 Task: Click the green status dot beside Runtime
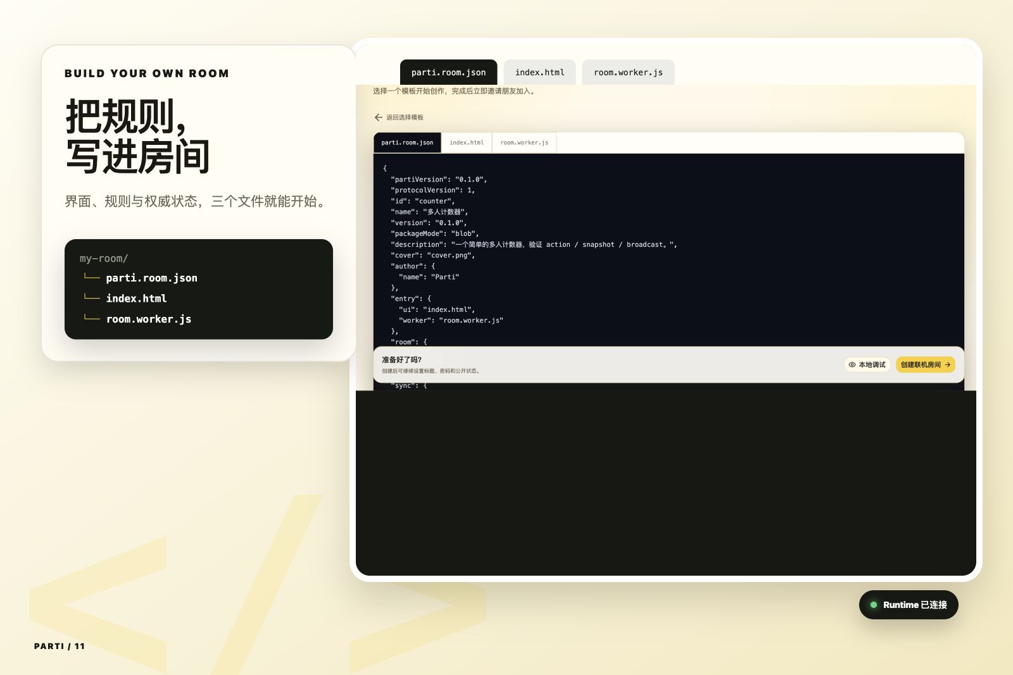pyautogui.click(x=874, y=605)
